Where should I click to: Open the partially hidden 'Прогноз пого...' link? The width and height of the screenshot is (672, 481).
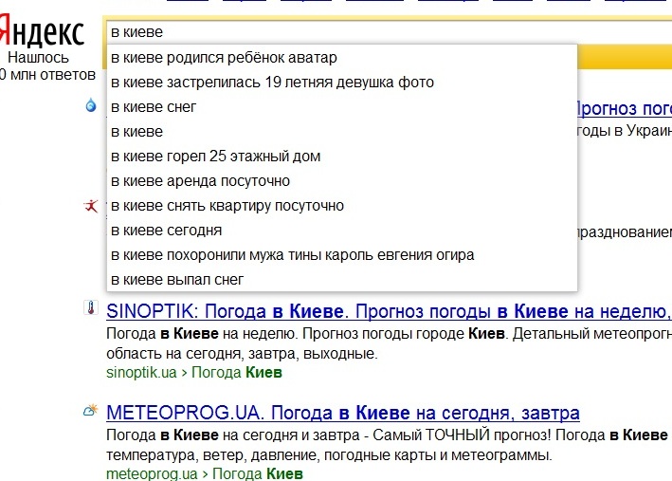(625, 108)
